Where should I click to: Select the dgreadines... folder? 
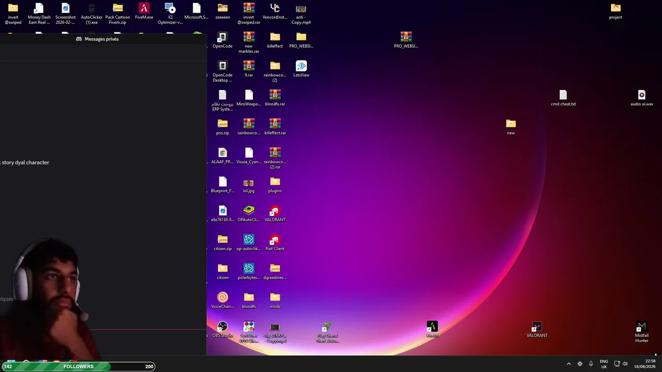(275, 272)
